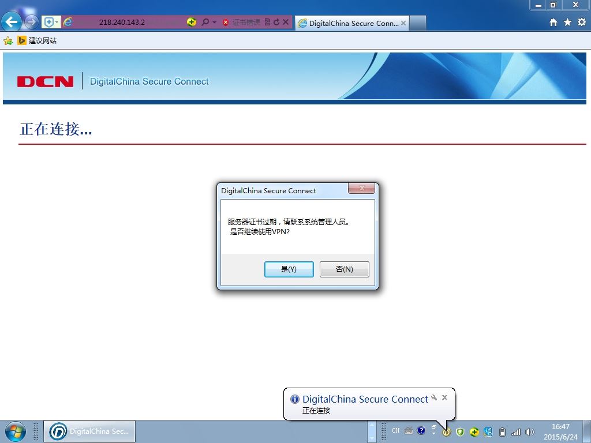Click Add to favorites bar star icon

[8, 41]
